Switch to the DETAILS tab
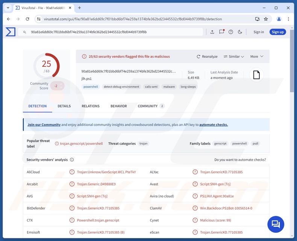 (64, 106)
